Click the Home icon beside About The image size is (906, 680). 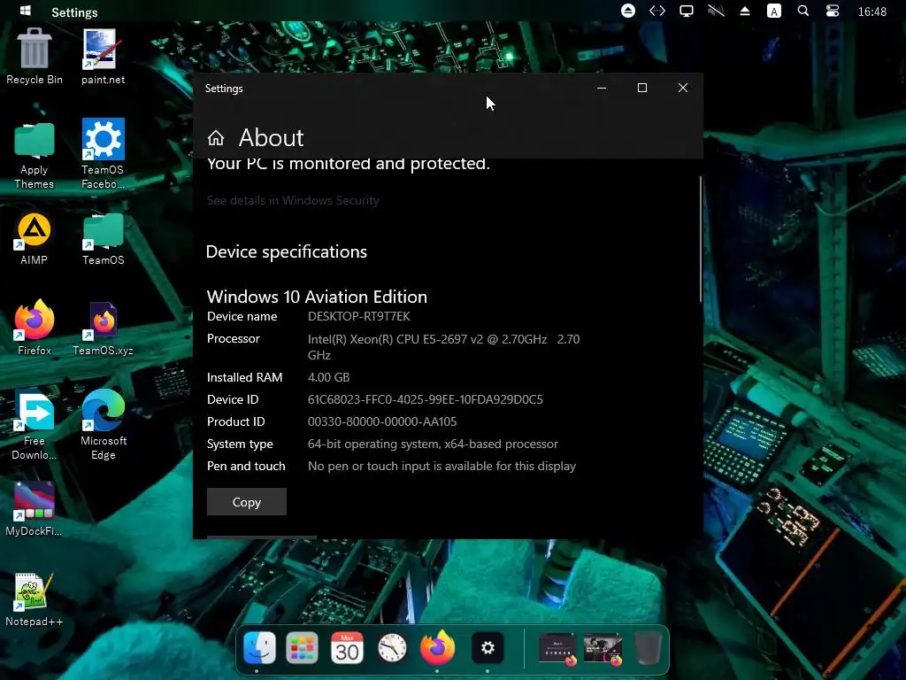click(216, 137)
